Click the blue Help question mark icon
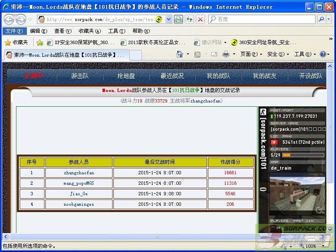Image resolution: width=336 pixels, height=252 pixels. coord(323,54)
